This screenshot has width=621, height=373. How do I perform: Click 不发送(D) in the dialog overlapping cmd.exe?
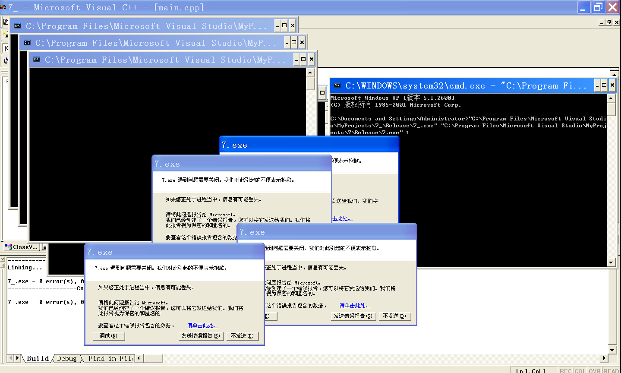click(x=394, y=316)
